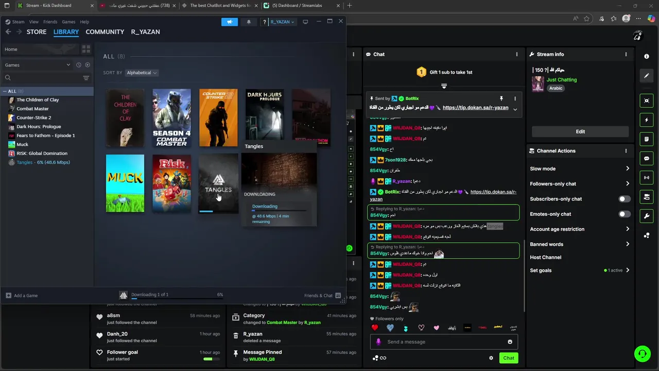Collapse the ALL games list in sidebar
Image resolution: width=659 pixels, height=371 pixels.
(x=5, y=91)
